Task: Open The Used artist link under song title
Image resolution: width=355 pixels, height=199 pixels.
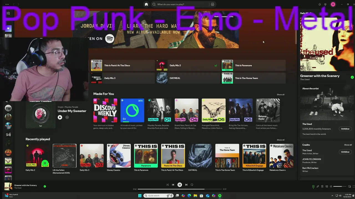Action: click(18, 188)
